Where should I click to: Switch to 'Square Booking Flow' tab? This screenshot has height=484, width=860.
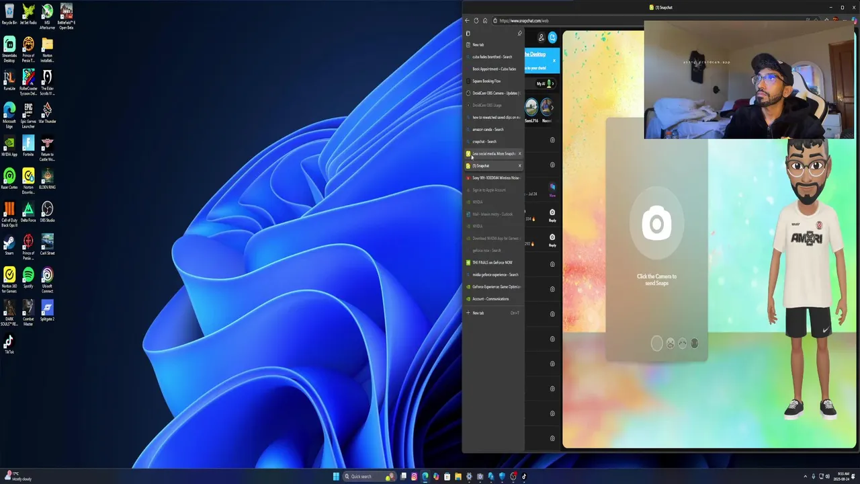click(494, 81)
